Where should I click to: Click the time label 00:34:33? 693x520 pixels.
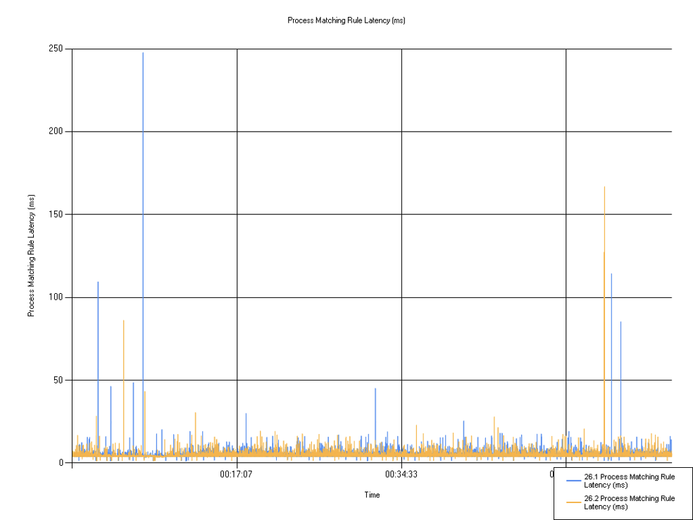click(x=401, y=474)
